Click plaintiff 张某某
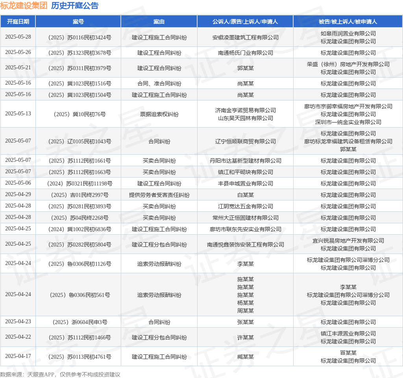This screenshot has width=403, height=378. tap(246, 322)
